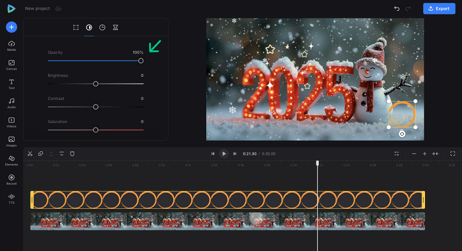Screen dimensions: 462x251
Task: Open the timeline settings icon
Action: [x=397, y=153]
